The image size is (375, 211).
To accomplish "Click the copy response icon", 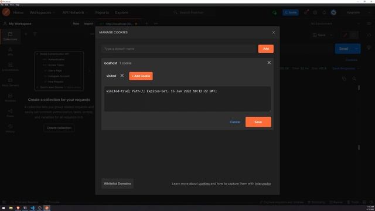I will point(344,79).
